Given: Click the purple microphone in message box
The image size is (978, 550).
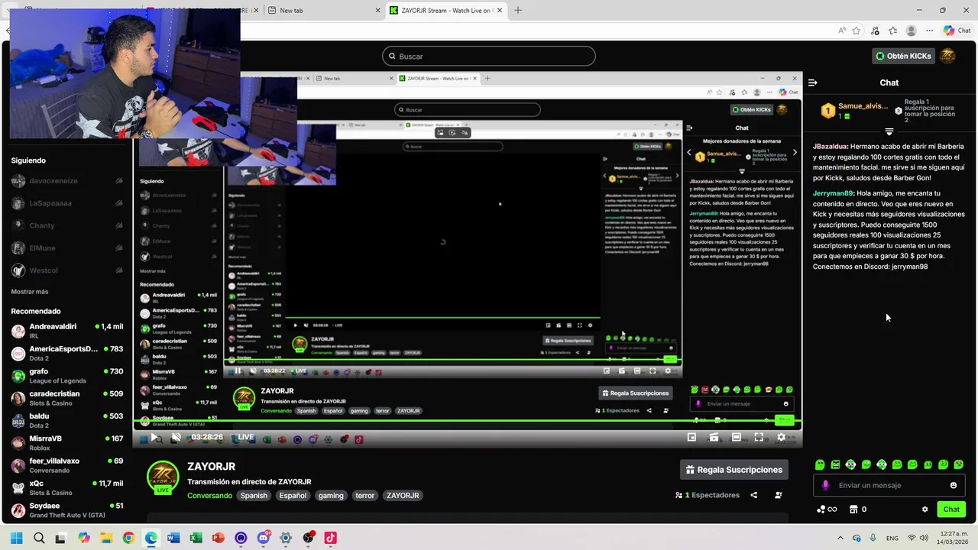Looking at the screenshot, I should [825, 485].
